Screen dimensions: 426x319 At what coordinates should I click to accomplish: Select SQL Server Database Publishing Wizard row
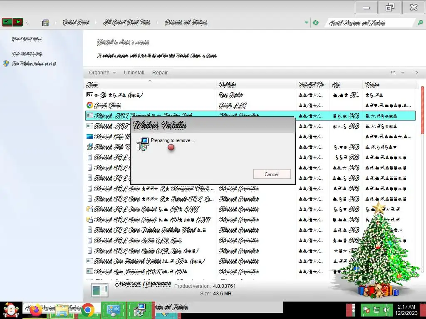[x=250, y=230]
